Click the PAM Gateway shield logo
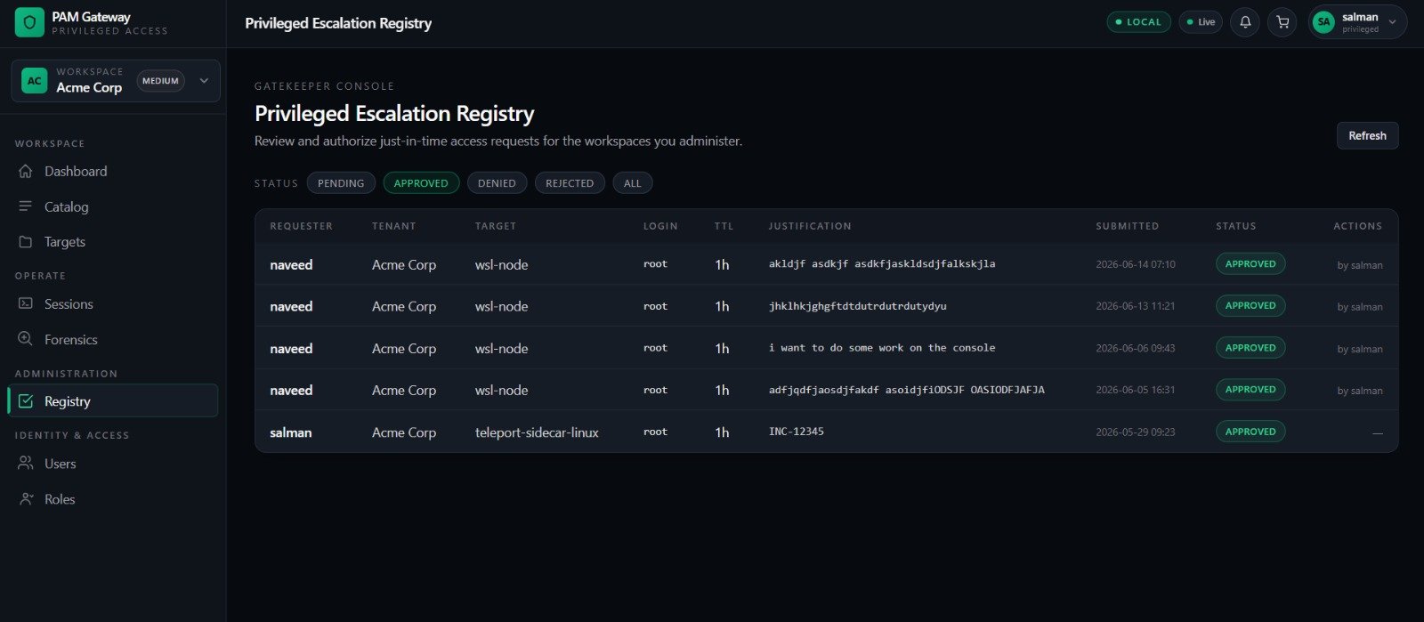Screen dimensions: 1424x622 29,22
